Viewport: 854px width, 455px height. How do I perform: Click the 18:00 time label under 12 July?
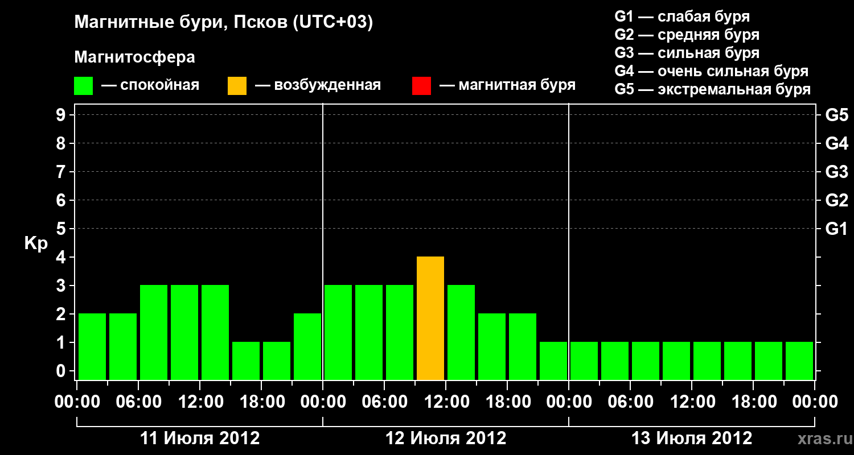point(507,402)
